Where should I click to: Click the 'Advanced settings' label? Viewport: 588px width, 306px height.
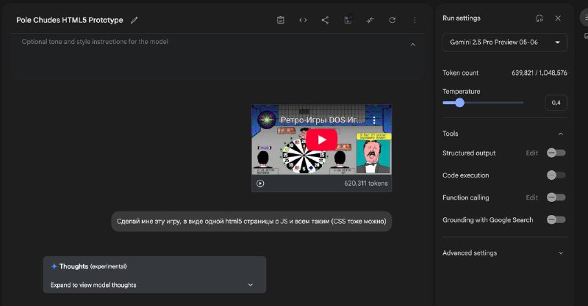470,253
